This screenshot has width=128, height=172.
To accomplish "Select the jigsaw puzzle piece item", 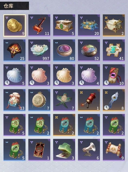I will coord(114,50).
